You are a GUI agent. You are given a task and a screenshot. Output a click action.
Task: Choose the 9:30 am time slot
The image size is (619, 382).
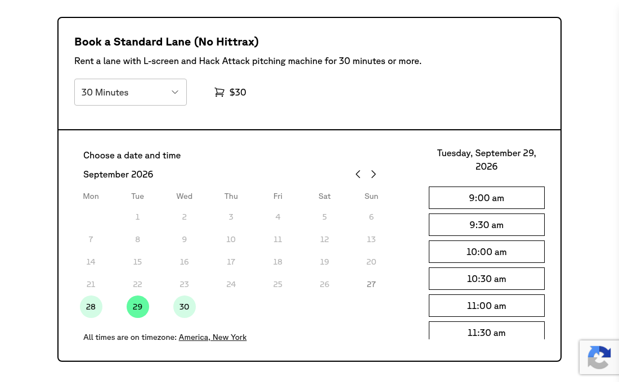tap(486, 225)
